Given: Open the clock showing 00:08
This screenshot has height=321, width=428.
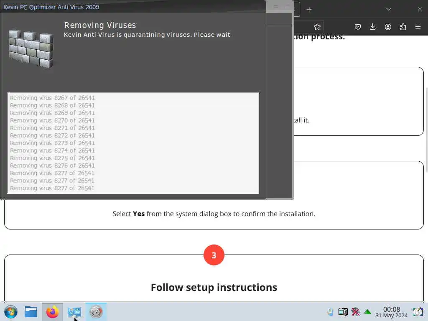Looking at the screenshot, I should click(x=391, y=312).
